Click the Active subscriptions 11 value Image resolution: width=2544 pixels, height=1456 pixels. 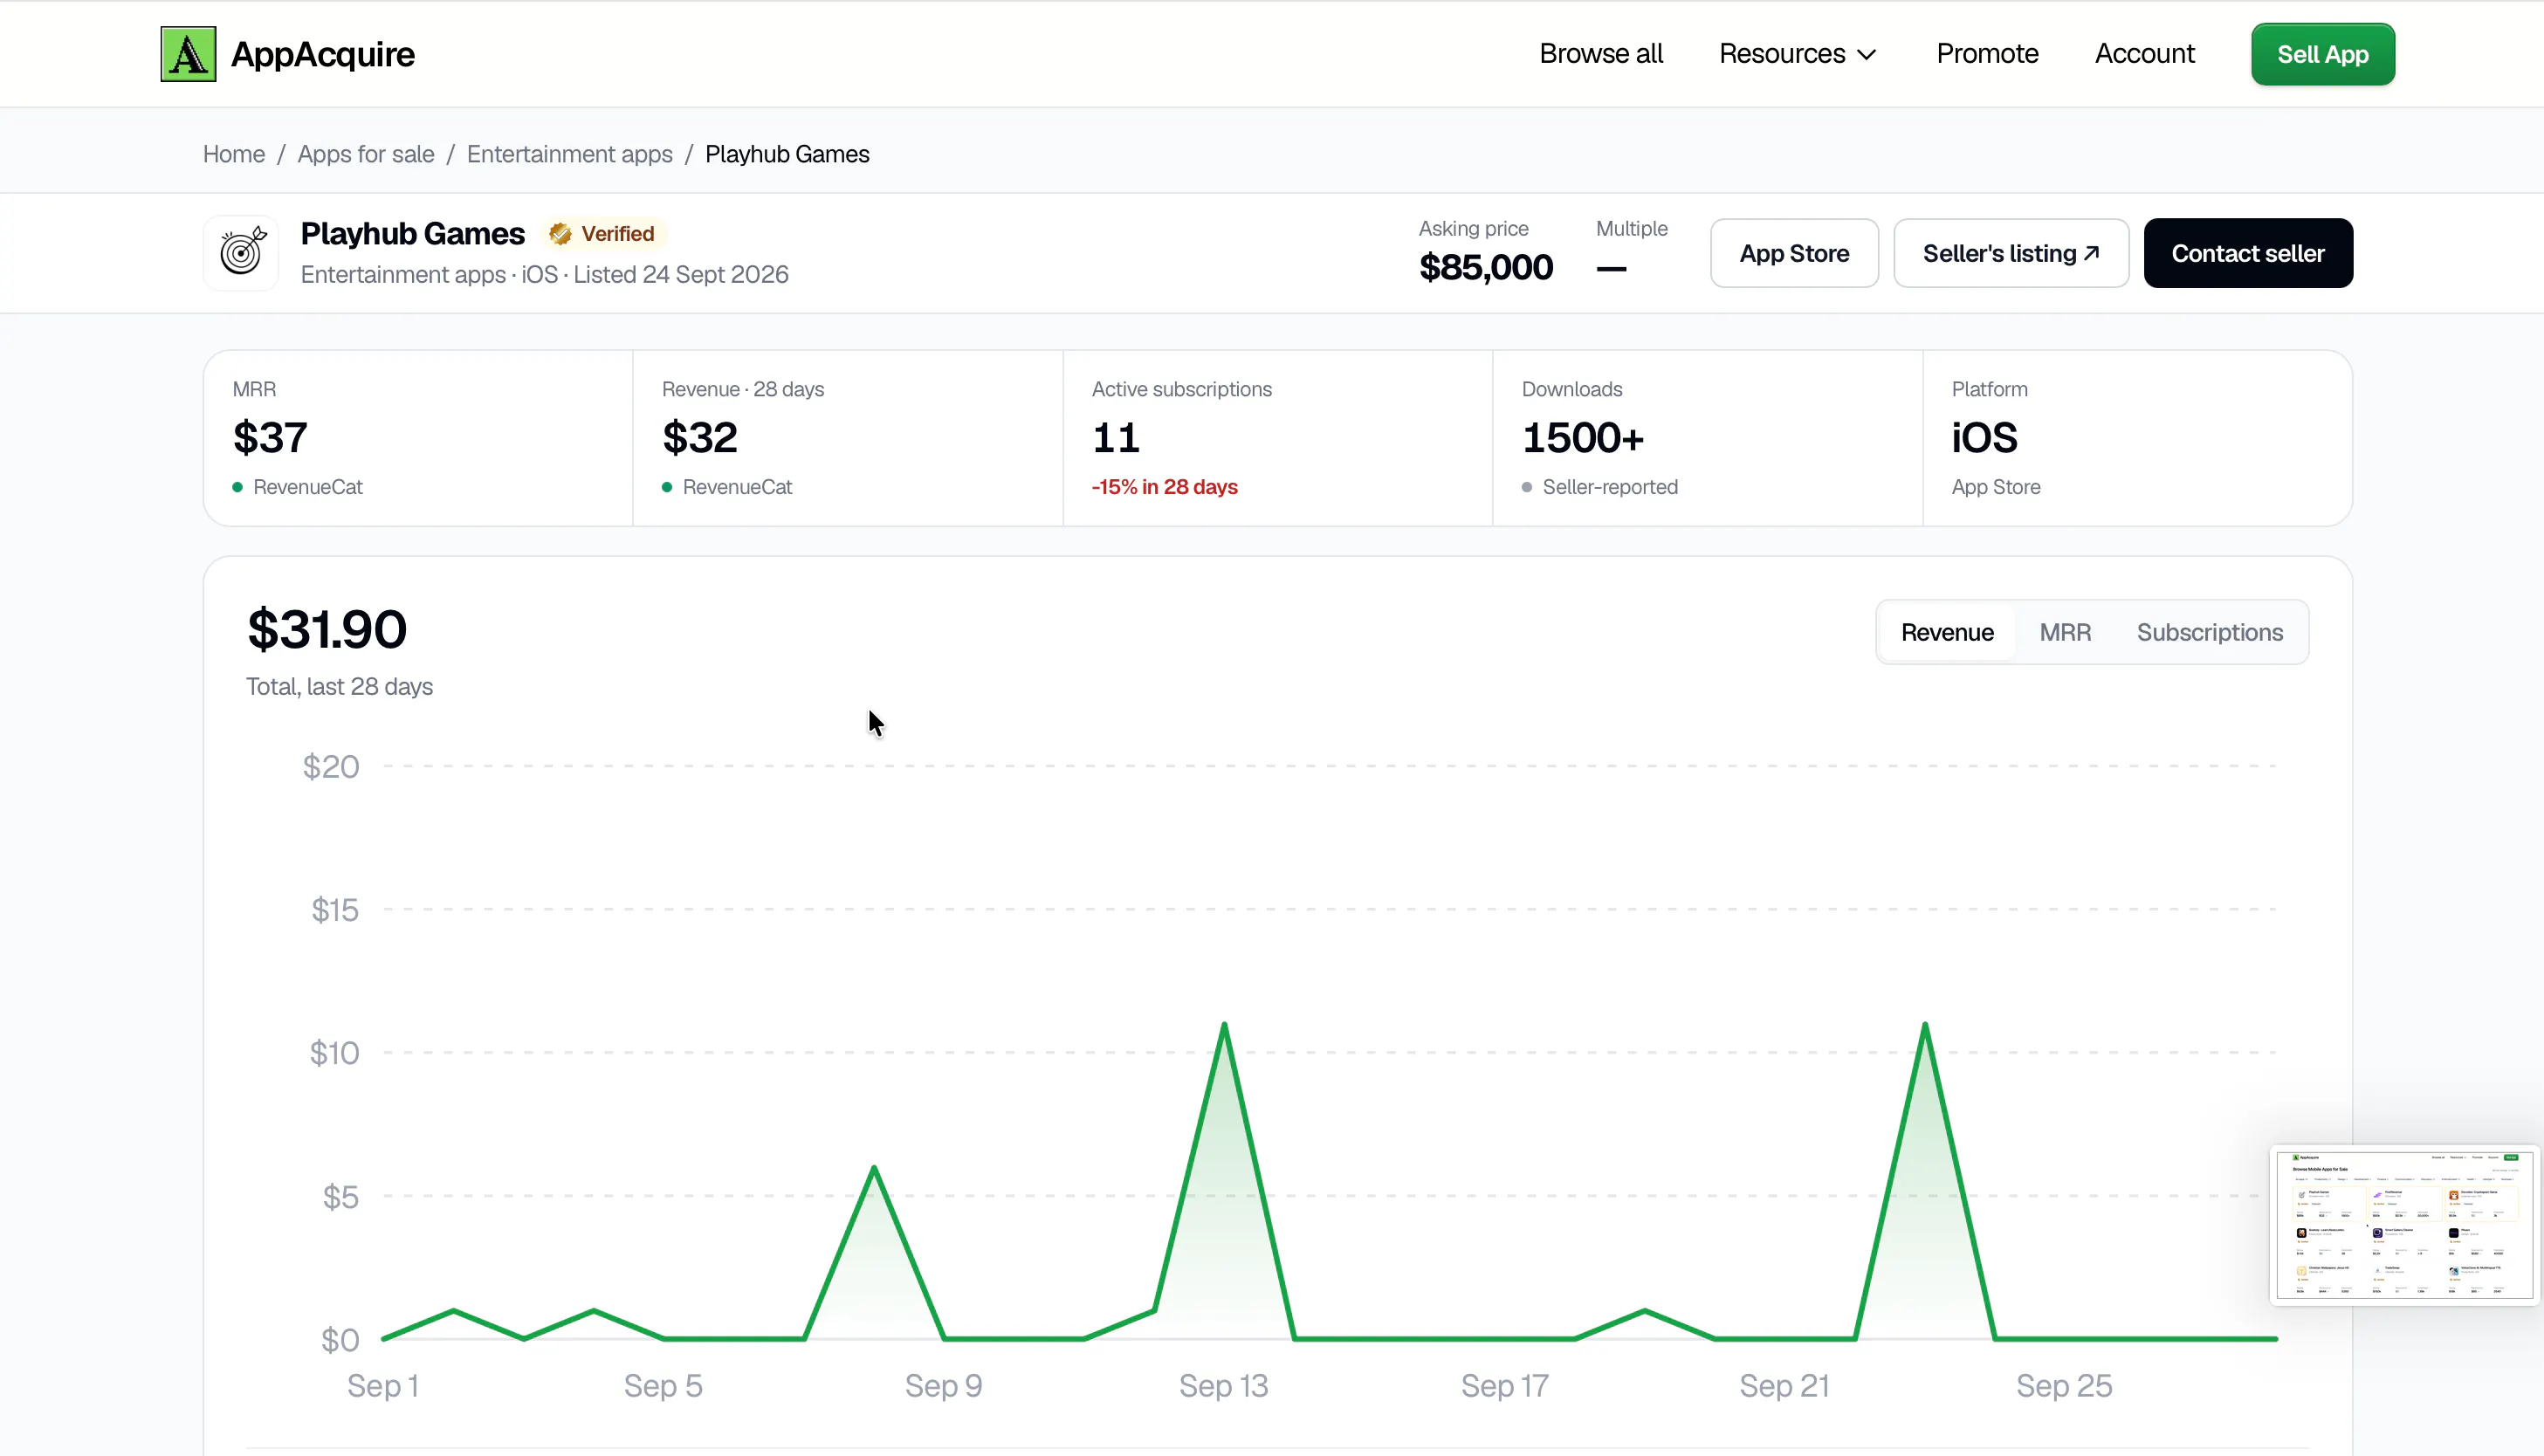[1116, 437]
